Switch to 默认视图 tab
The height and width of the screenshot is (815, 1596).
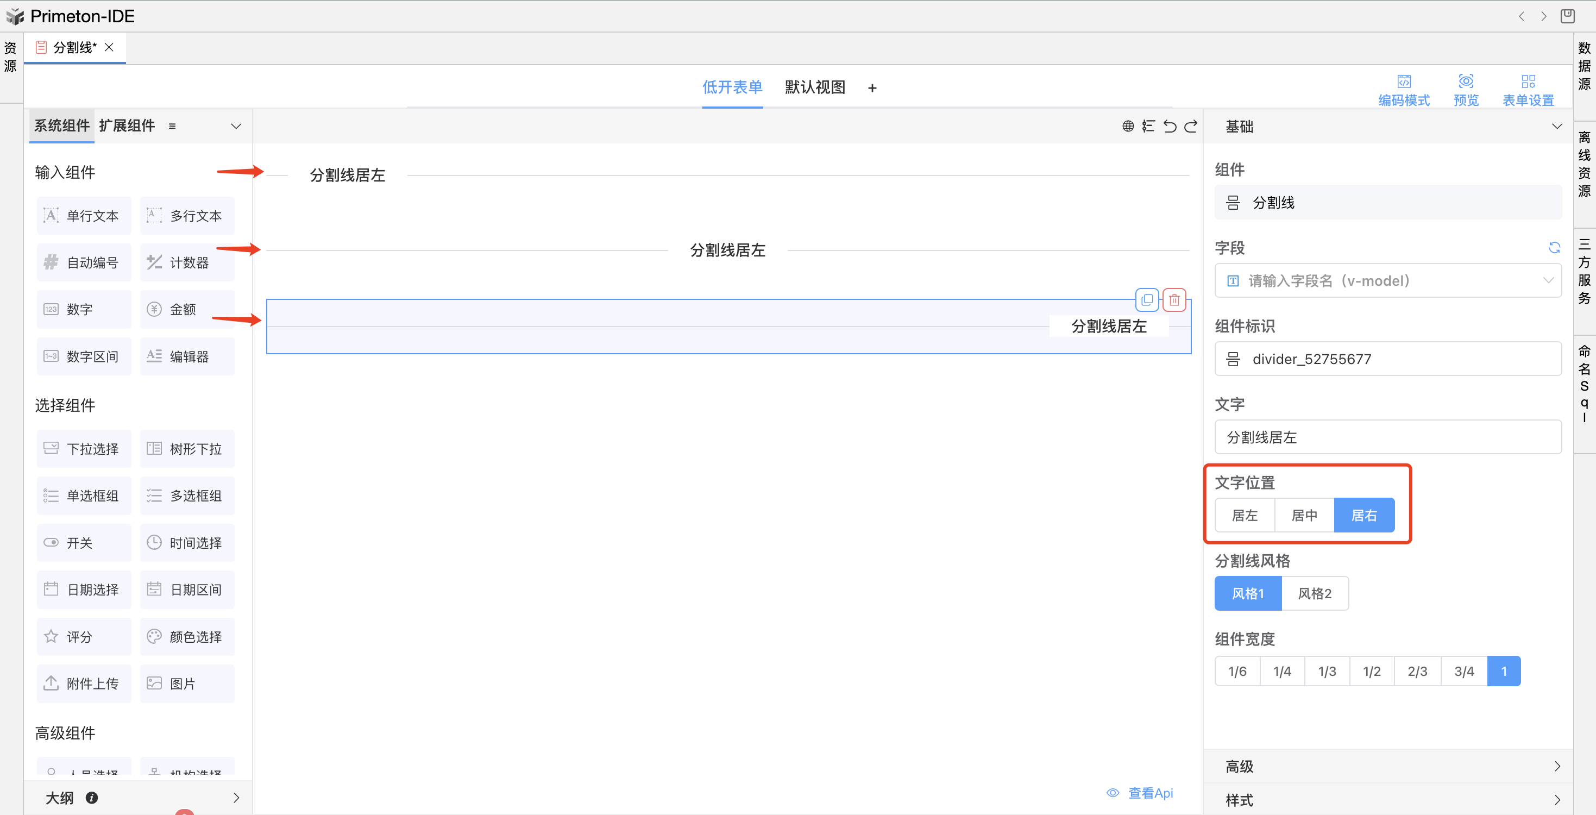coord(815,87)
